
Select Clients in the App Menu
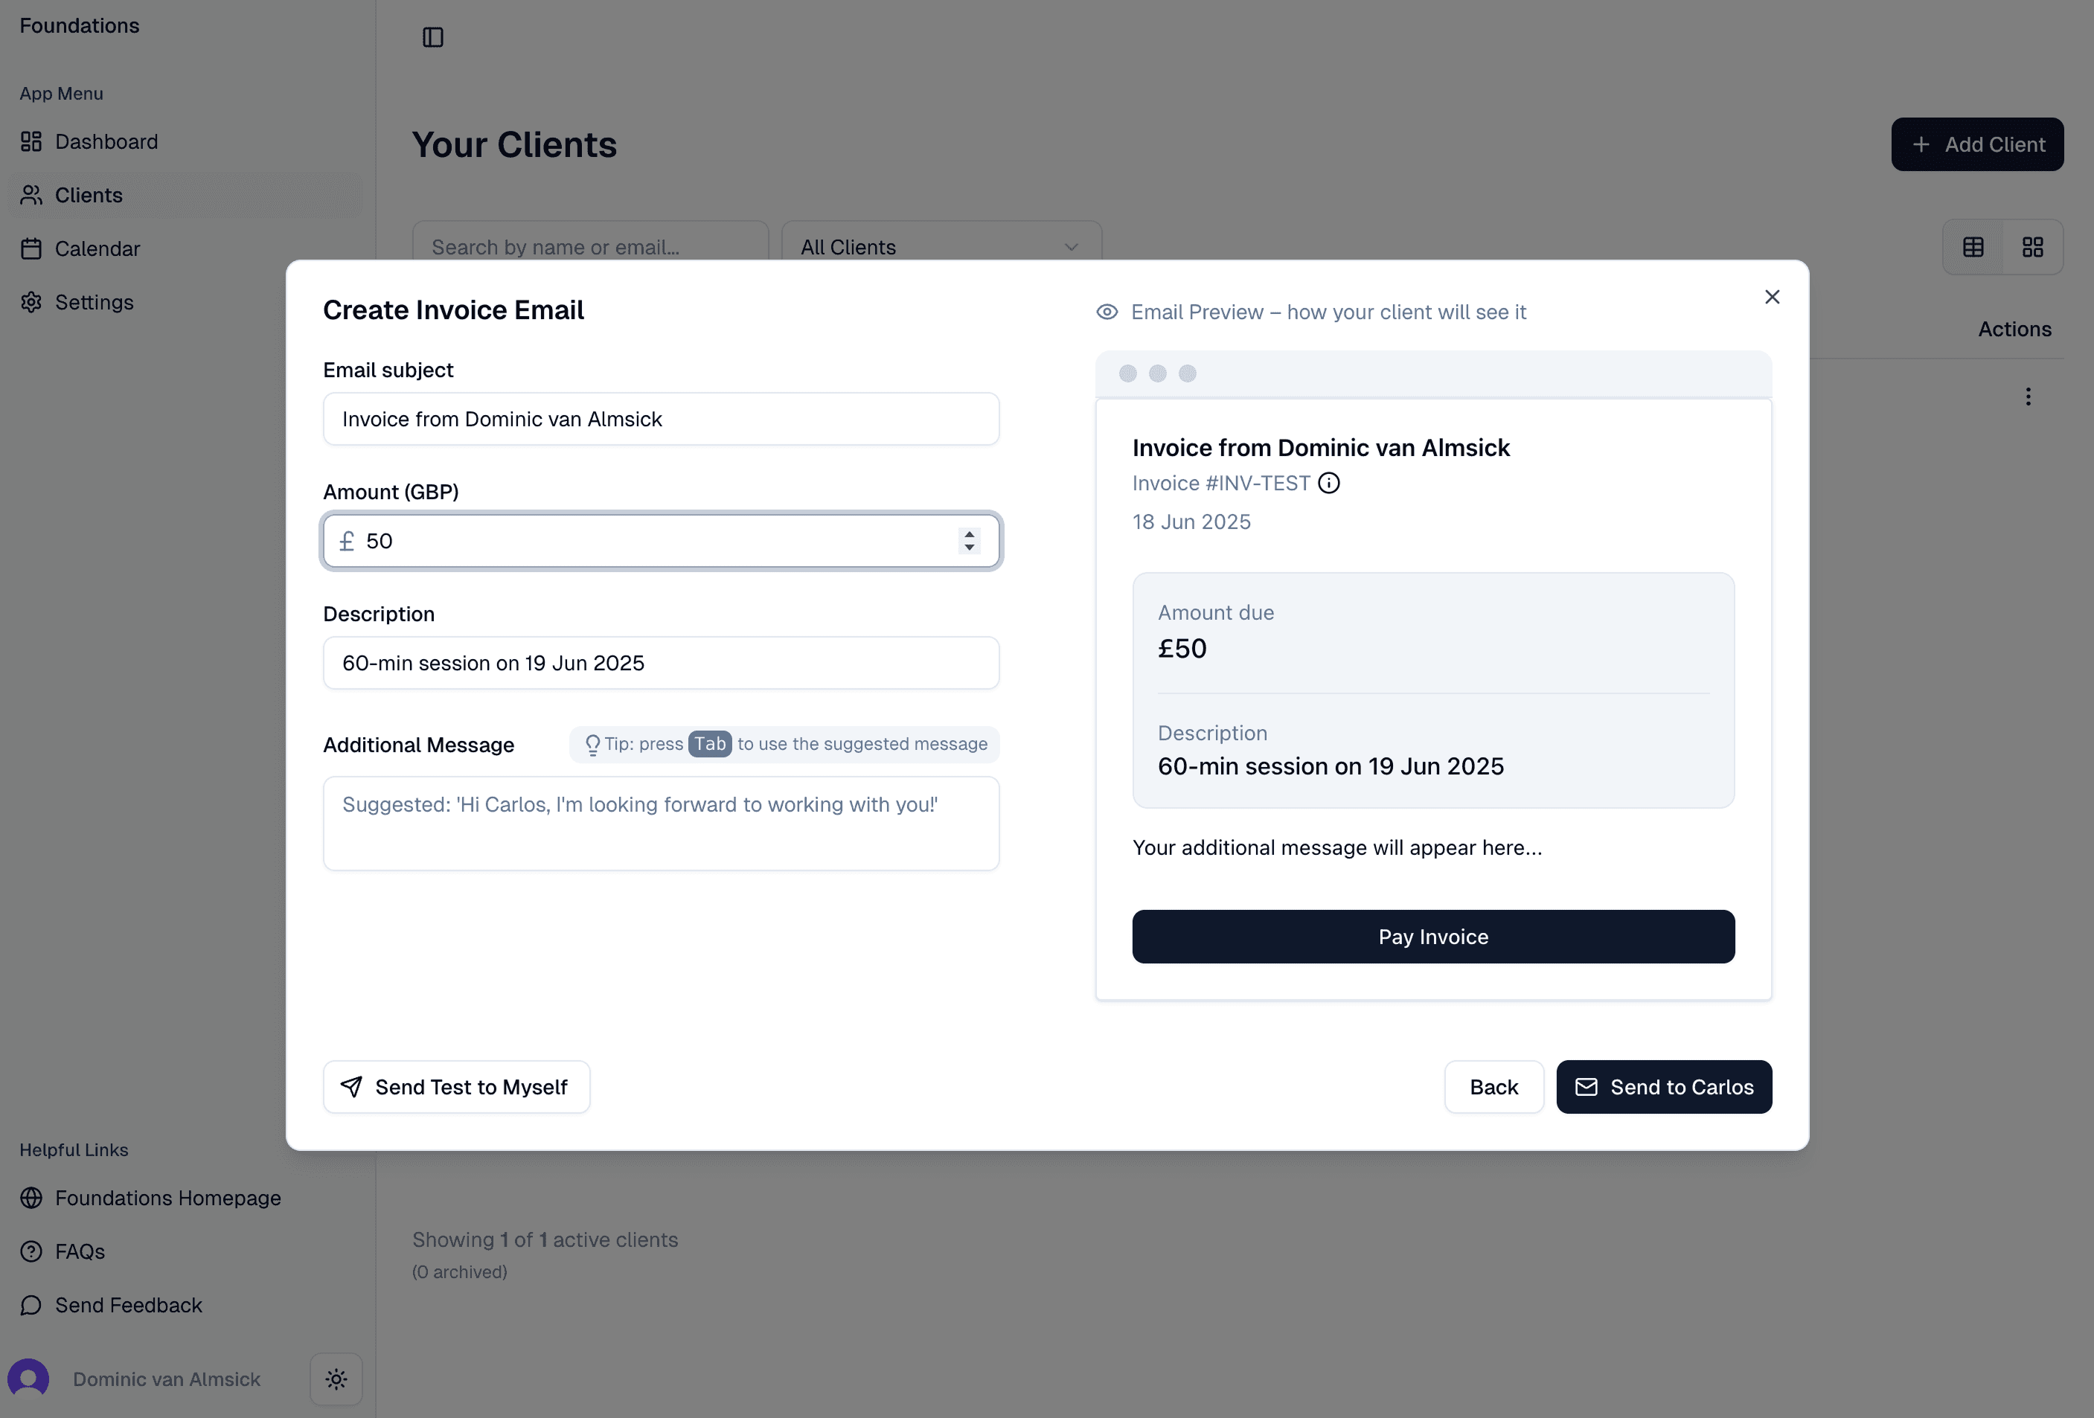click(89, 195)
